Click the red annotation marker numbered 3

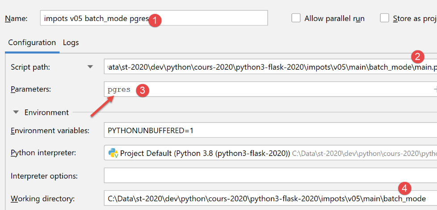tap(142, 90)
